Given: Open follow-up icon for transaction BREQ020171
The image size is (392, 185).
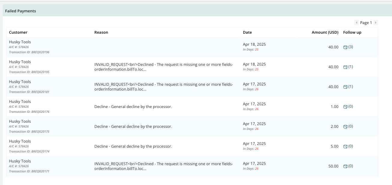Looking at the screenshot, I should click(345, 166).
